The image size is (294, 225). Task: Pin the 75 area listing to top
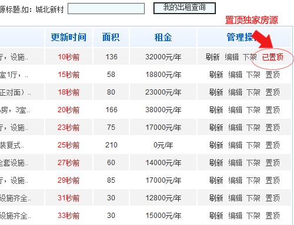tap(272, 127)
